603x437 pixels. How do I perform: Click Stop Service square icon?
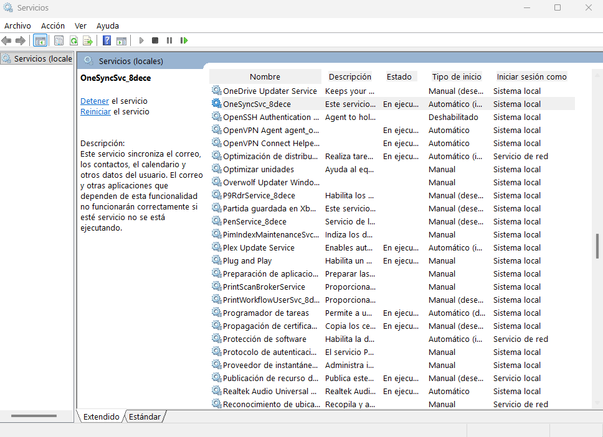click(x=155, y=40)
